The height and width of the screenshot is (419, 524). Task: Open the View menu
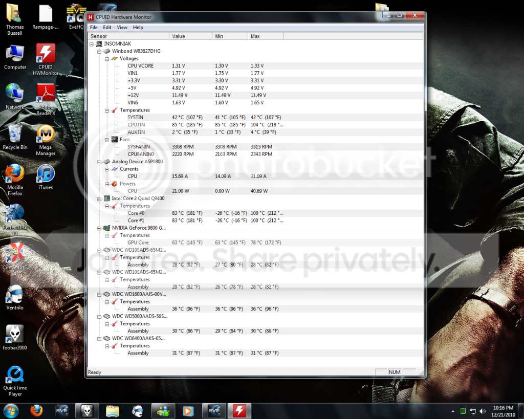pos(122,28)
